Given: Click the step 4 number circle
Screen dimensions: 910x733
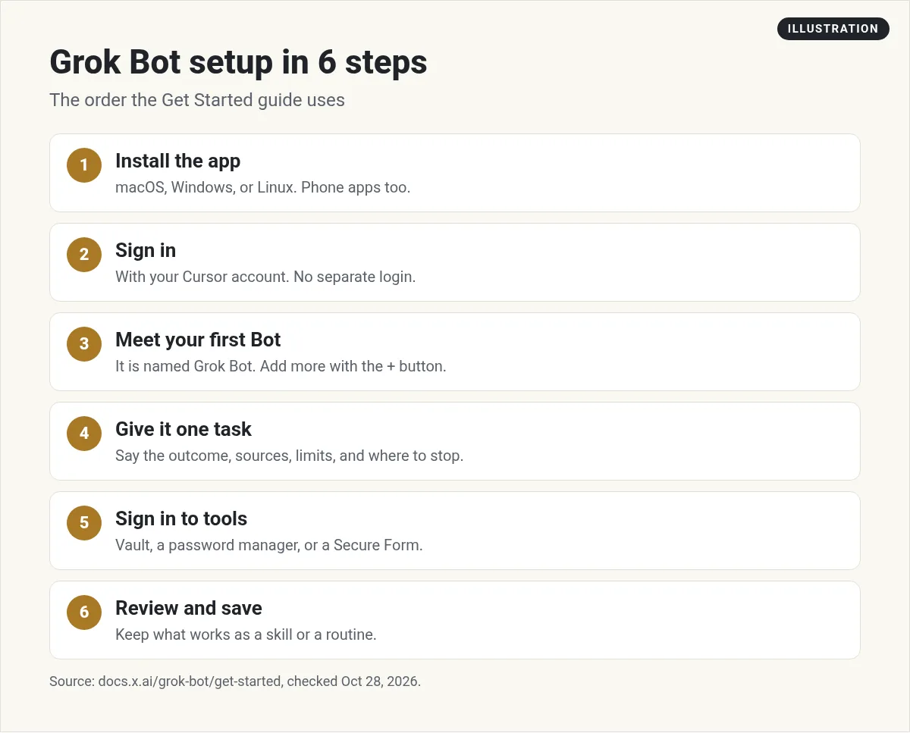Looking at the screenshot, I should [x=84, y=434].
